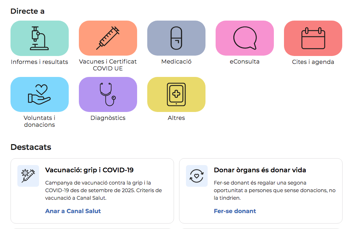352x229 pixels.
Task: Open the 'Donar òrgans és donar vida' heading
Action: coord(260,170)
